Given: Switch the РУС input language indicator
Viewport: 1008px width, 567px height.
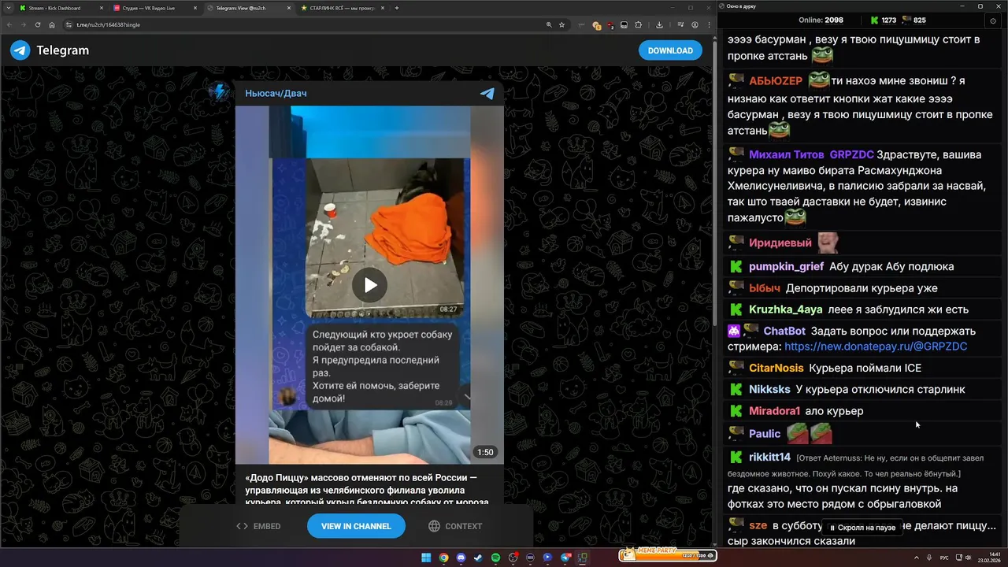Looking at the screenshot, I should click(944, 558).
